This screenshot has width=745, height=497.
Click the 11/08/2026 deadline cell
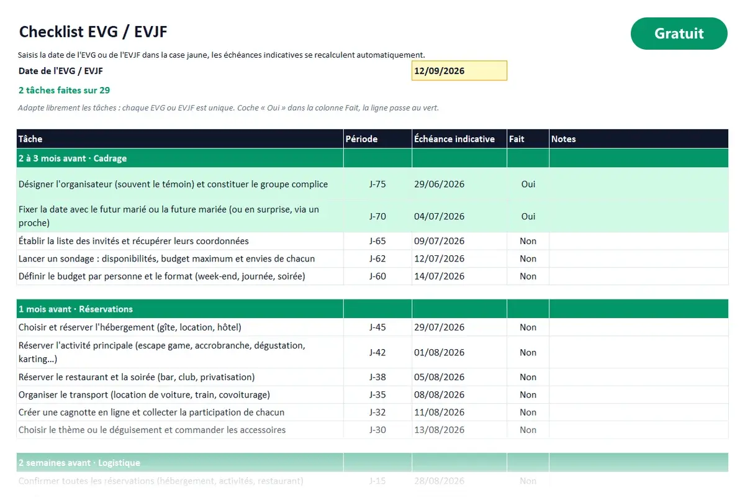click(x=459, y=412)
